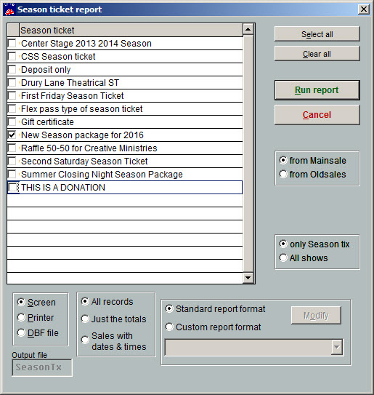Viewport: 374px width, 395px height.
Task: Click the Select all button
Action: click(x=317, y=34)
